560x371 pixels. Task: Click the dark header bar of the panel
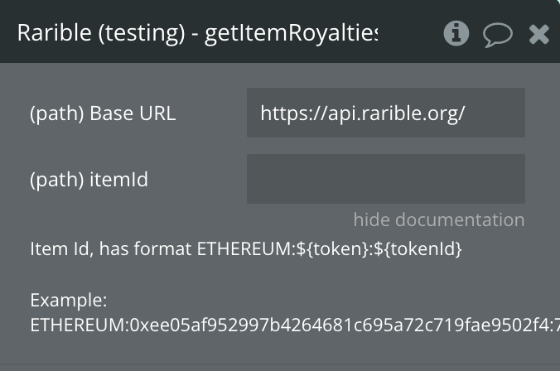280,31
